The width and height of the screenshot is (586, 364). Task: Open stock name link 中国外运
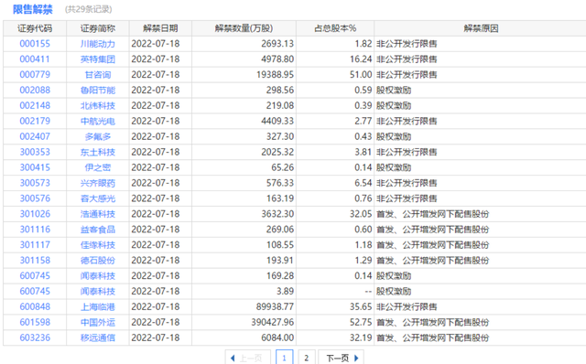[x=98, y=323]
